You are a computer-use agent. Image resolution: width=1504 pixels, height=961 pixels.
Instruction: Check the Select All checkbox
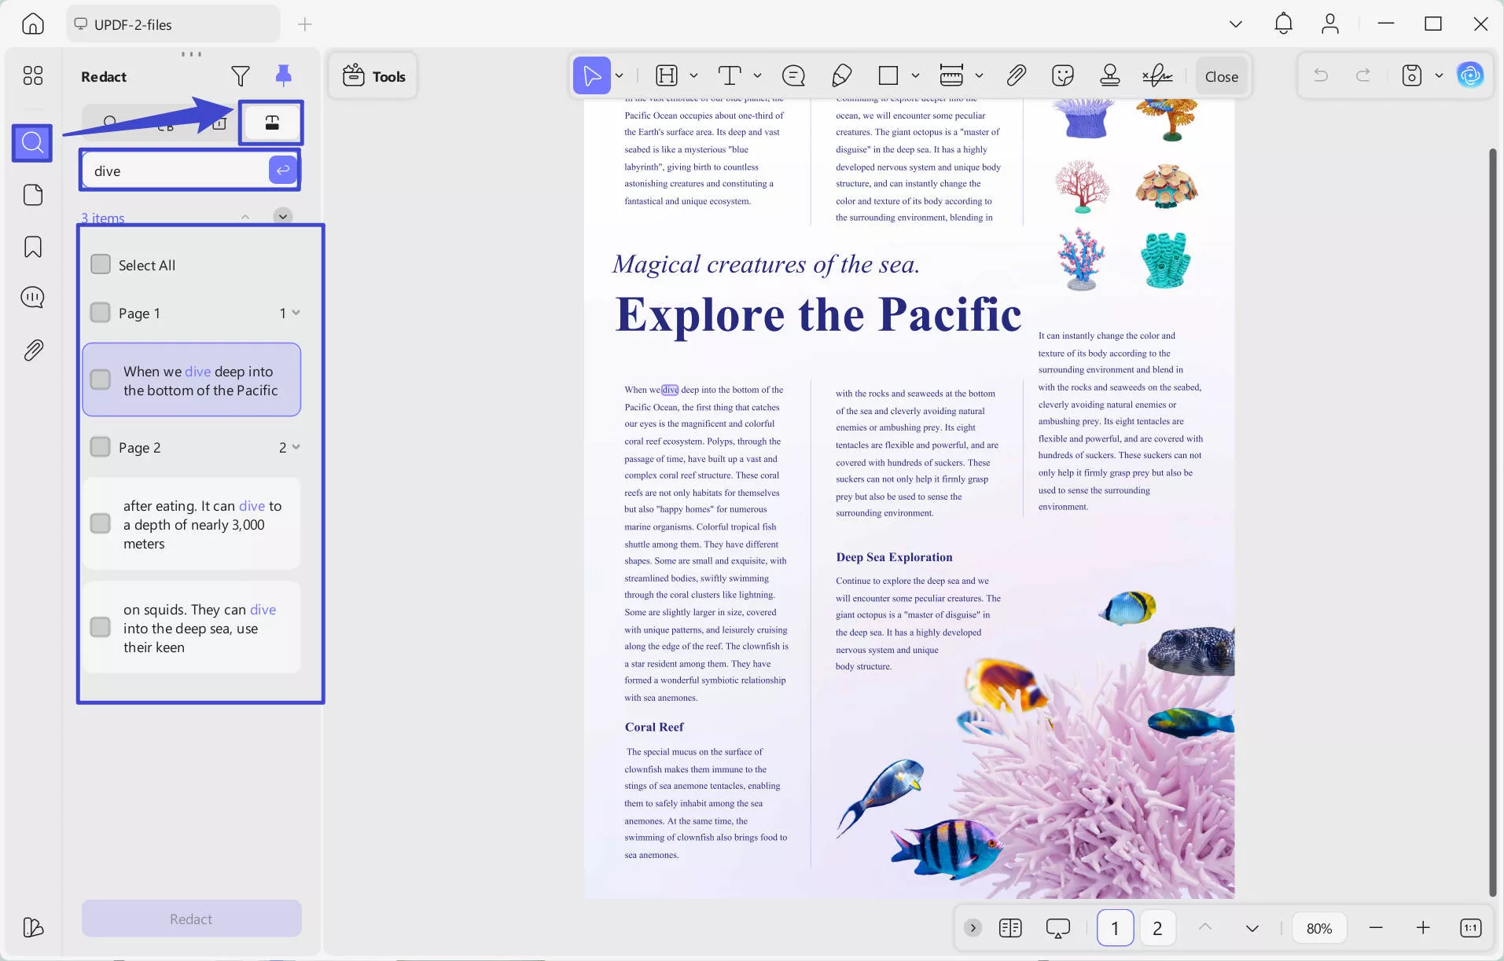point(101,265)
